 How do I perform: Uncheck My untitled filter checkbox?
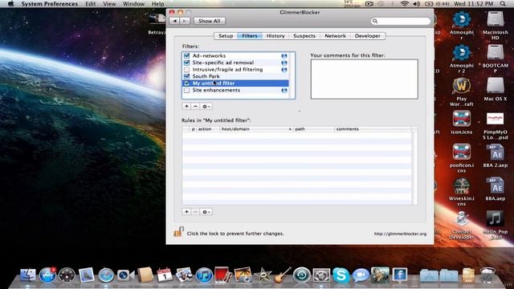tap(187, 83)
